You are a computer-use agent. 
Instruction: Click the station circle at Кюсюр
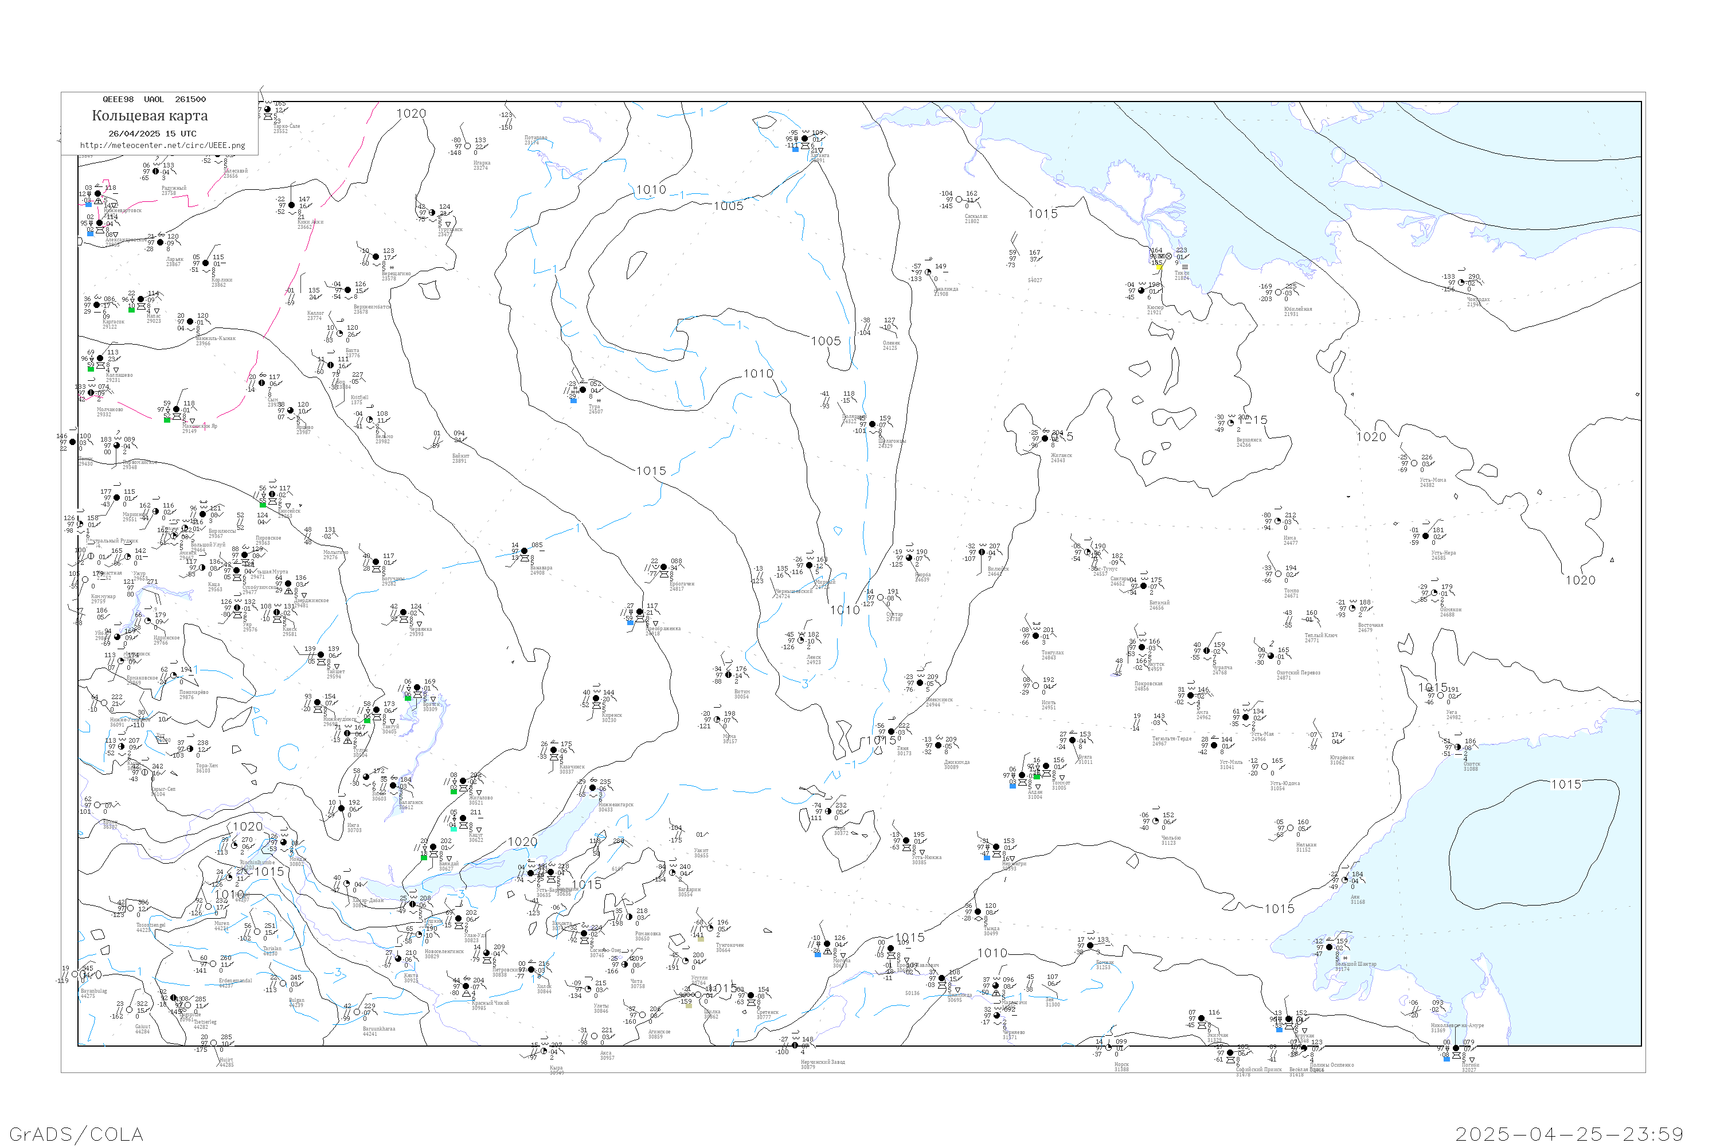tap(1142, 291)
